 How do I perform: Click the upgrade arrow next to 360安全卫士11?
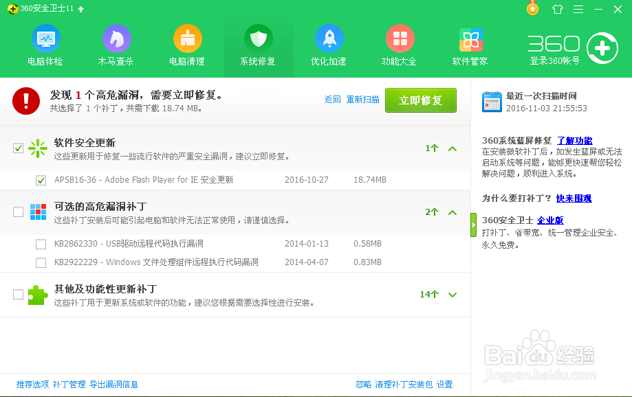[x=81, y=9]
